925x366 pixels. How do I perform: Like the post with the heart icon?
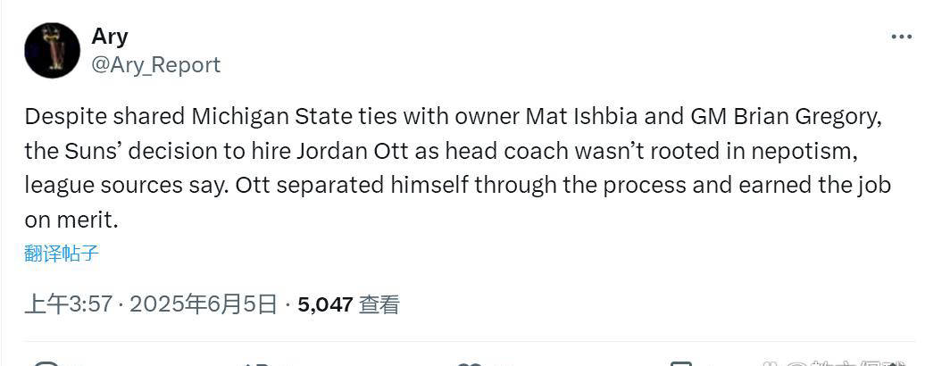coord(468,362)
